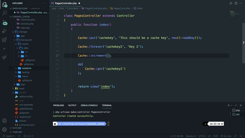This screenshot has width=245, height=138.
Task: Click the Controllers breadcrumb segment
Action: click(72, 8)
